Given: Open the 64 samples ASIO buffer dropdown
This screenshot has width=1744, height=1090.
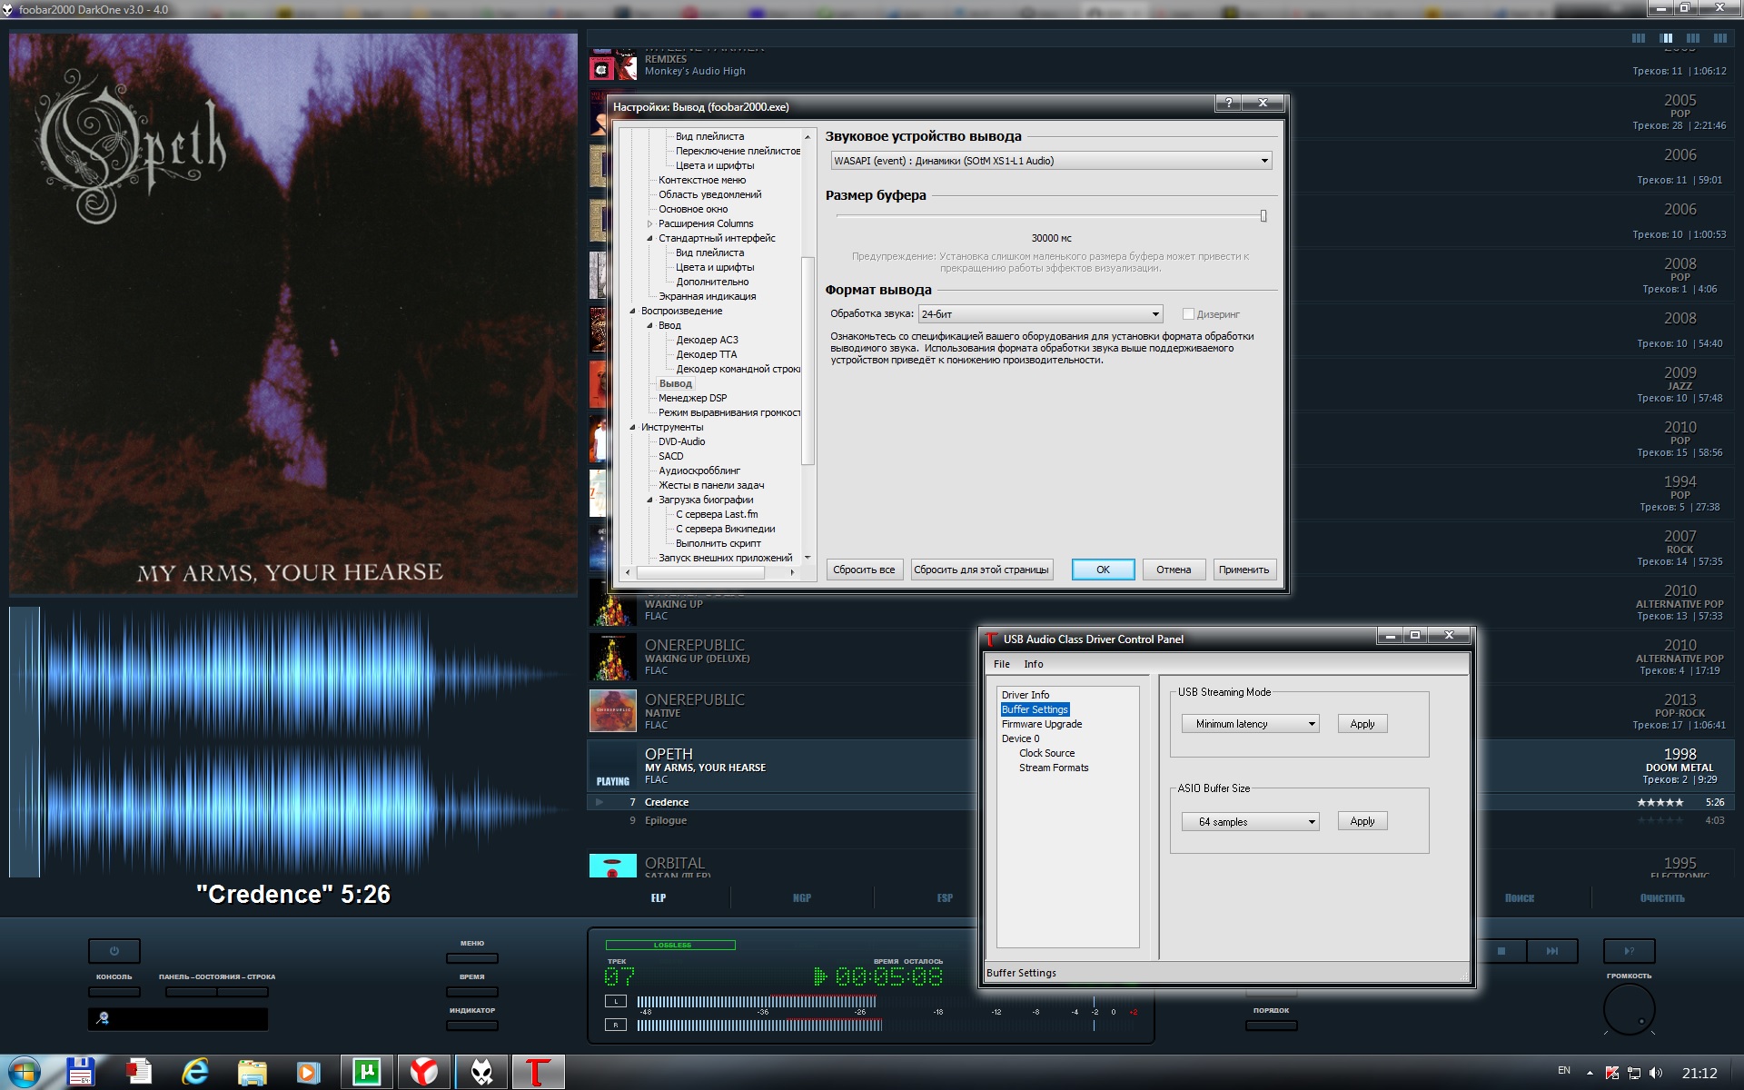Looking at the screenshot, I should (x=1250, y=822).
